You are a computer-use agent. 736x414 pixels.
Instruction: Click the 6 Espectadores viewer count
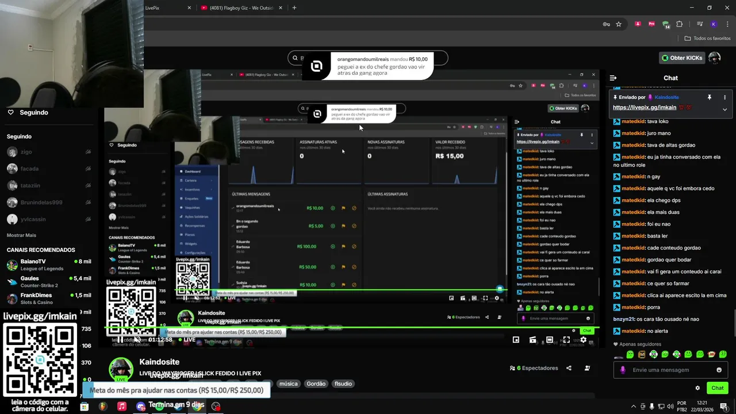click(x=534, y=368)
